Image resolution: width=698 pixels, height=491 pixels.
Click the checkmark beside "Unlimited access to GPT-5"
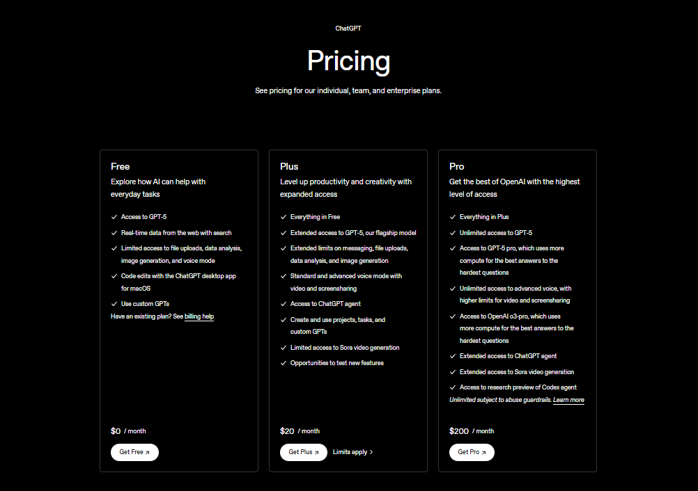452,232
